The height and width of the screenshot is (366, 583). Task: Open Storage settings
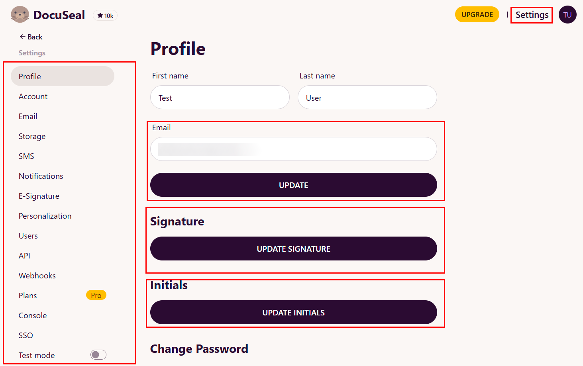[x=32, y=136]
